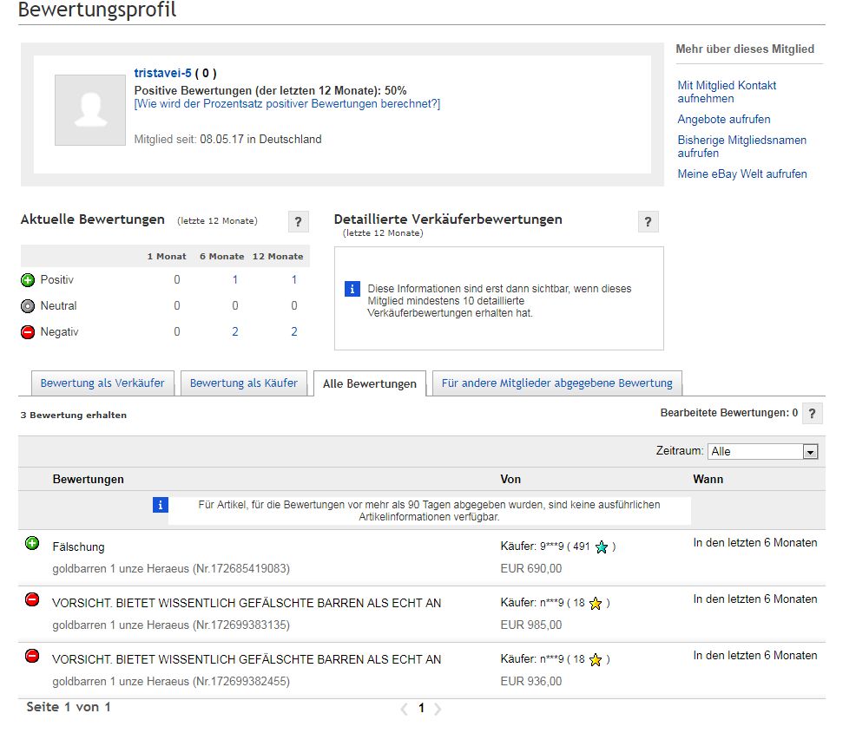
Task: Go to next page arrow in pagination
Action: point(438,709)
